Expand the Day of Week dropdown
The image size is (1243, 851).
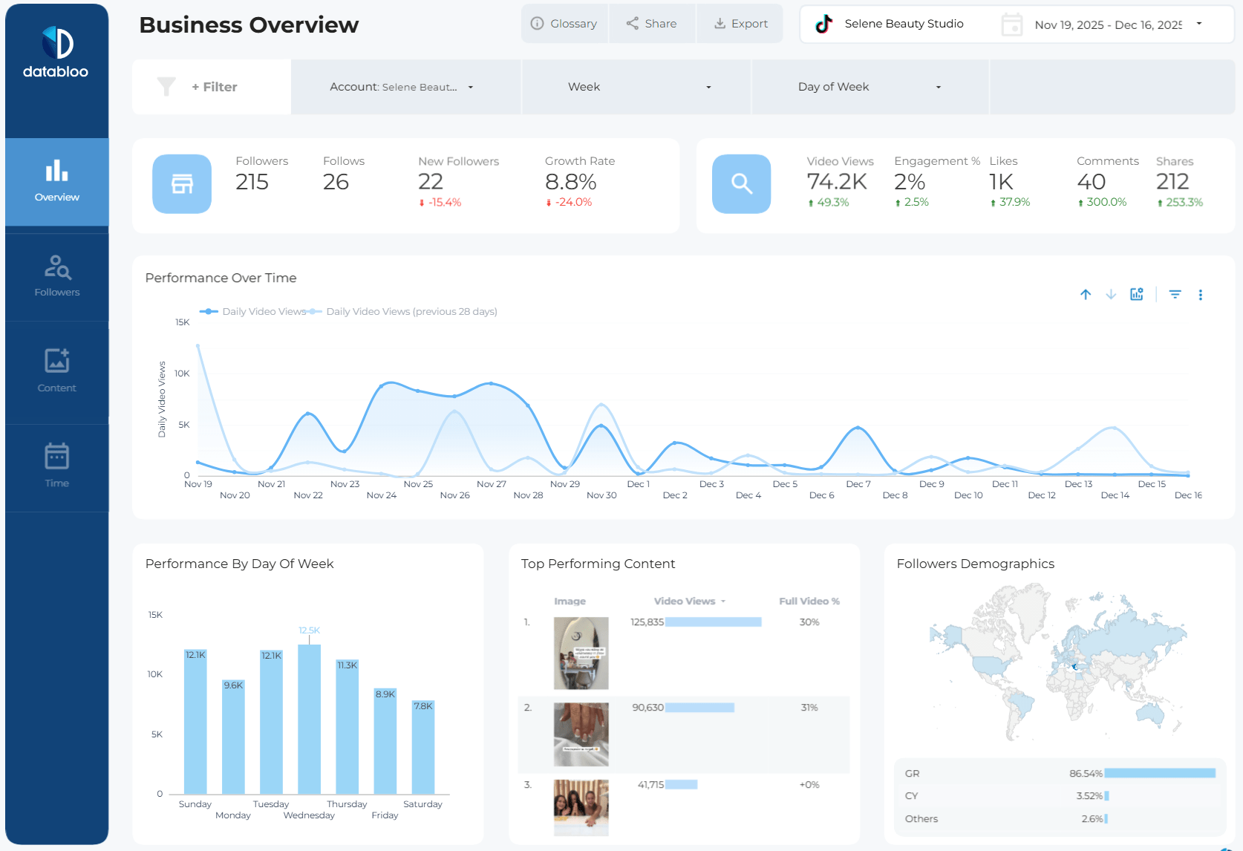coord(939,87)
